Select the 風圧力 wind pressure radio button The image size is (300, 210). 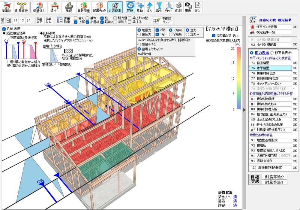pos(139,35)
